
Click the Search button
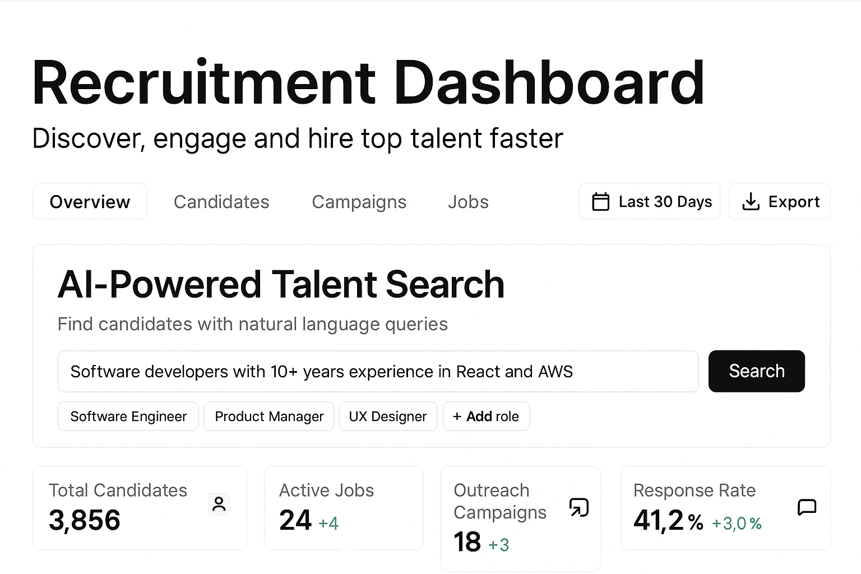point(756,371)
